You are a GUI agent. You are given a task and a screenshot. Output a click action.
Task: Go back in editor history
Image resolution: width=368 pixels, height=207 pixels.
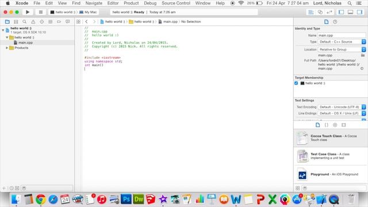point(86,22)
